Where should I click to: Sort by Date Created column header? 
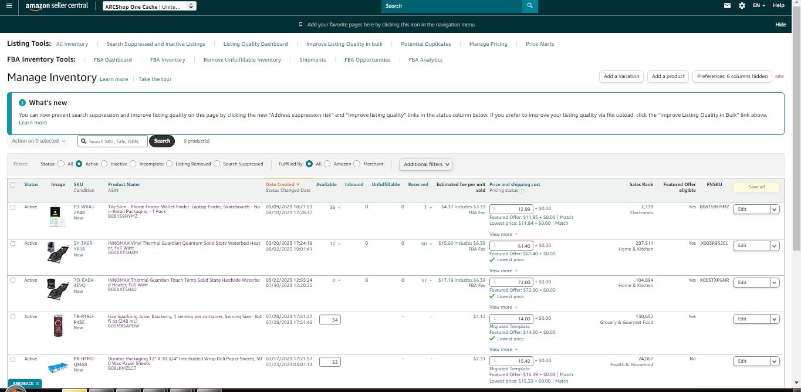pos(283,184)
